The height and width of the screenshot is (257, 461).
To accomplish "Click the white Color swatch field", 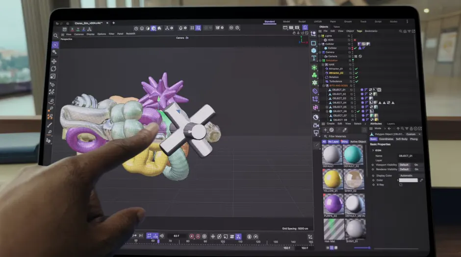I will click(409, 180).
